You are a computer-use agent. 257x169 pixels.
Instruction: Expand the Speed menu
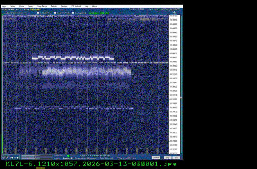(31, 6)
